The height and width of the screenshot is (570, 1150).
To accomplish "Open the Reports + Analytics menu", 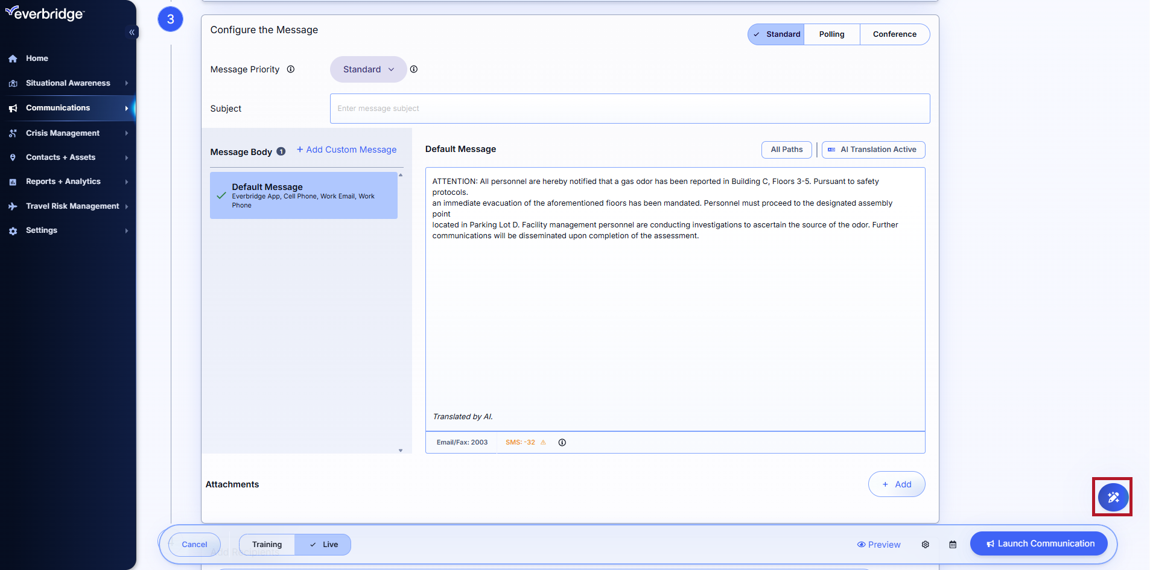I will click(x=63, y=182).
